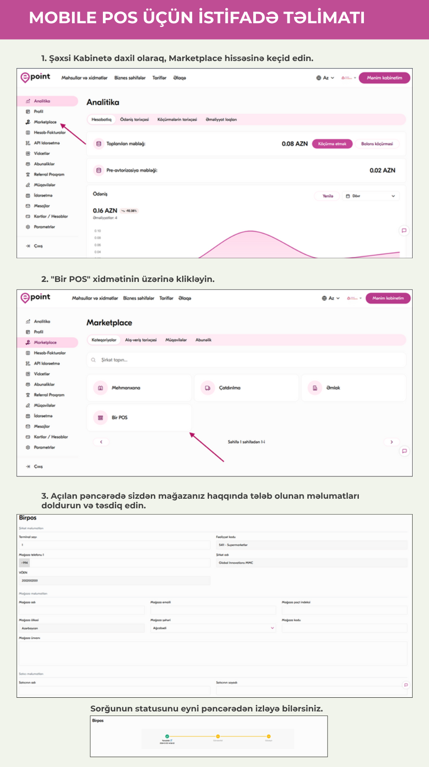Click the Mehmanxana category icon
The image size is (429, 767).
pos(101,388)
